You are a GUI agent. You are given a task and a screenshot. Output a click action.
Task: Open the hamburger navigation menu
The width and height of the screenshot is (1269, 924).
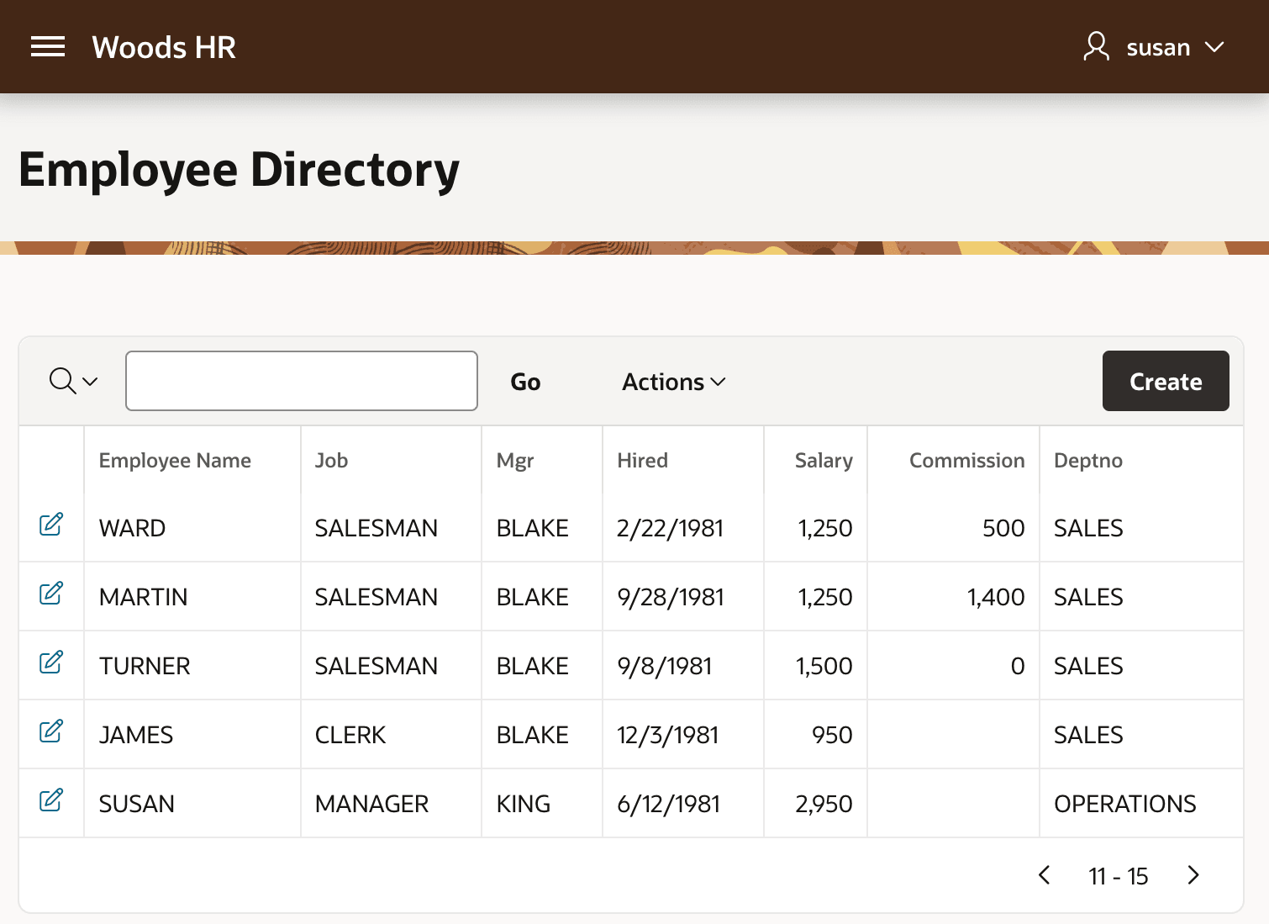click(48, 47)
